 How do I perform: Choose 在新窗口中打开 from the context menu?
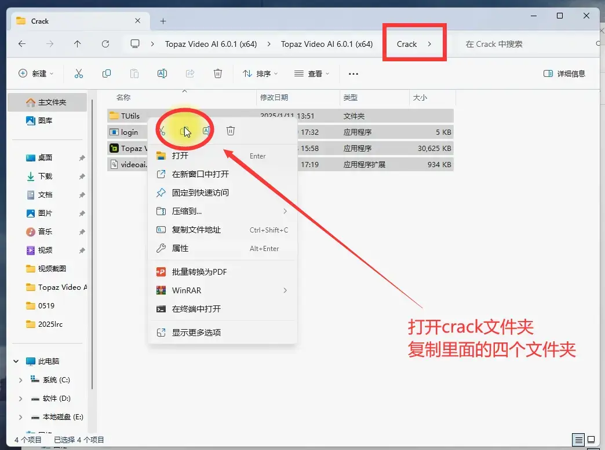(223, 174)
